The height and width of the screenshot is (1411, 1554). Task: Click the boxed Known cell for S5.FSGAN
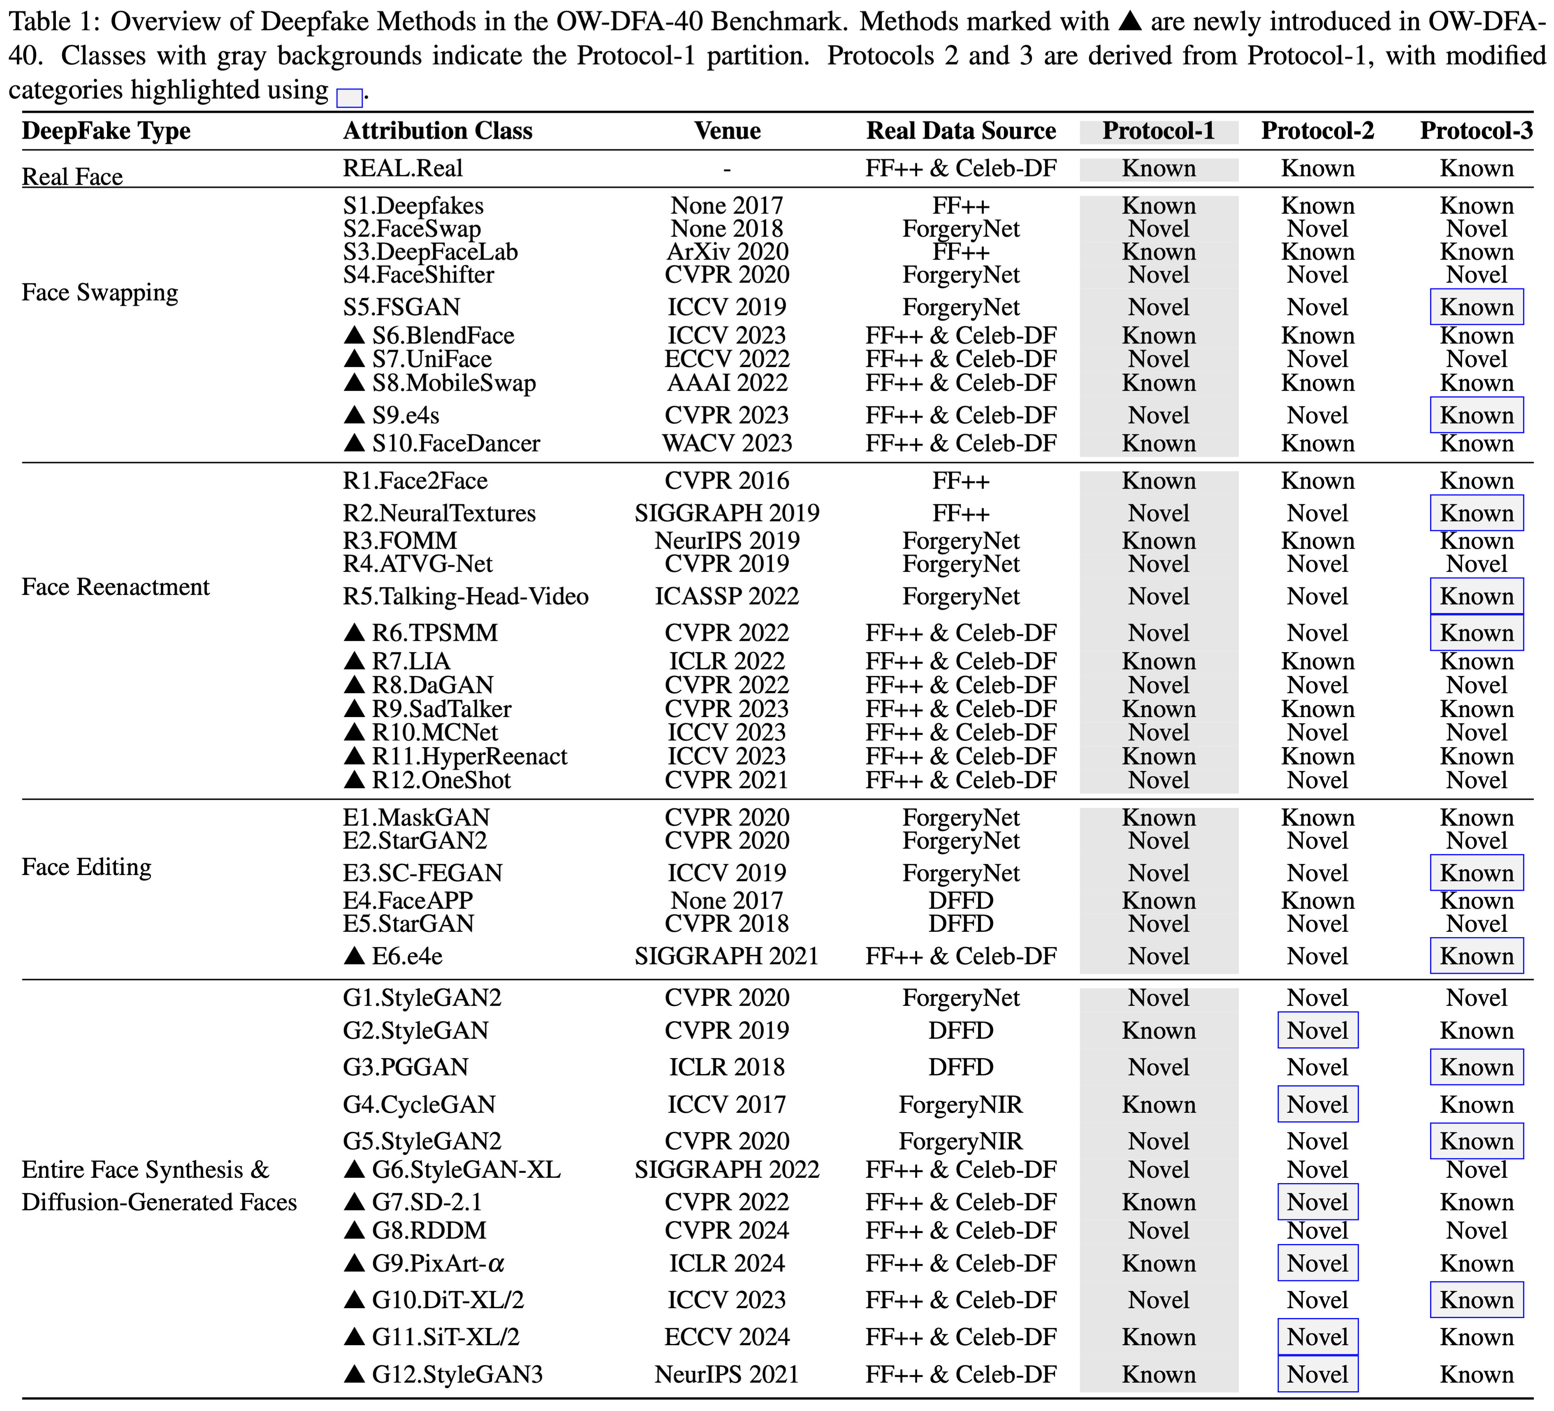(x=1476, y=307)
